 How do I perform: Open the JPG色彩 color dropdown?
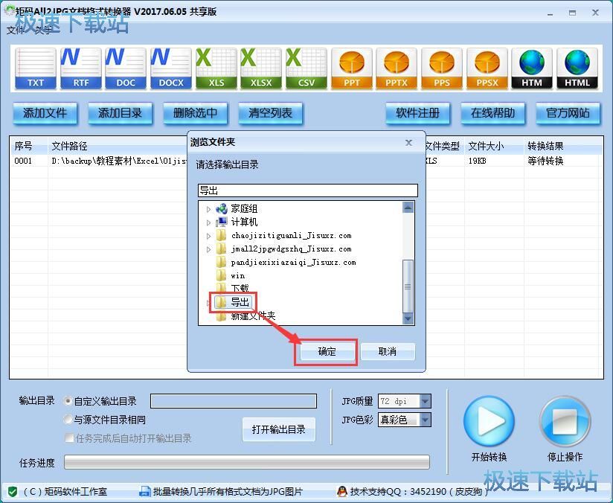[424, 419]
